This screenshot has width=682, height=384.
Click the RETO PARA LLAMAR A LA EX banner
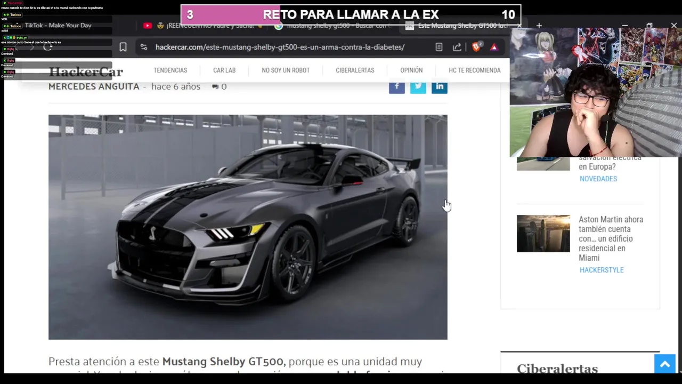(x=351, y=15)
